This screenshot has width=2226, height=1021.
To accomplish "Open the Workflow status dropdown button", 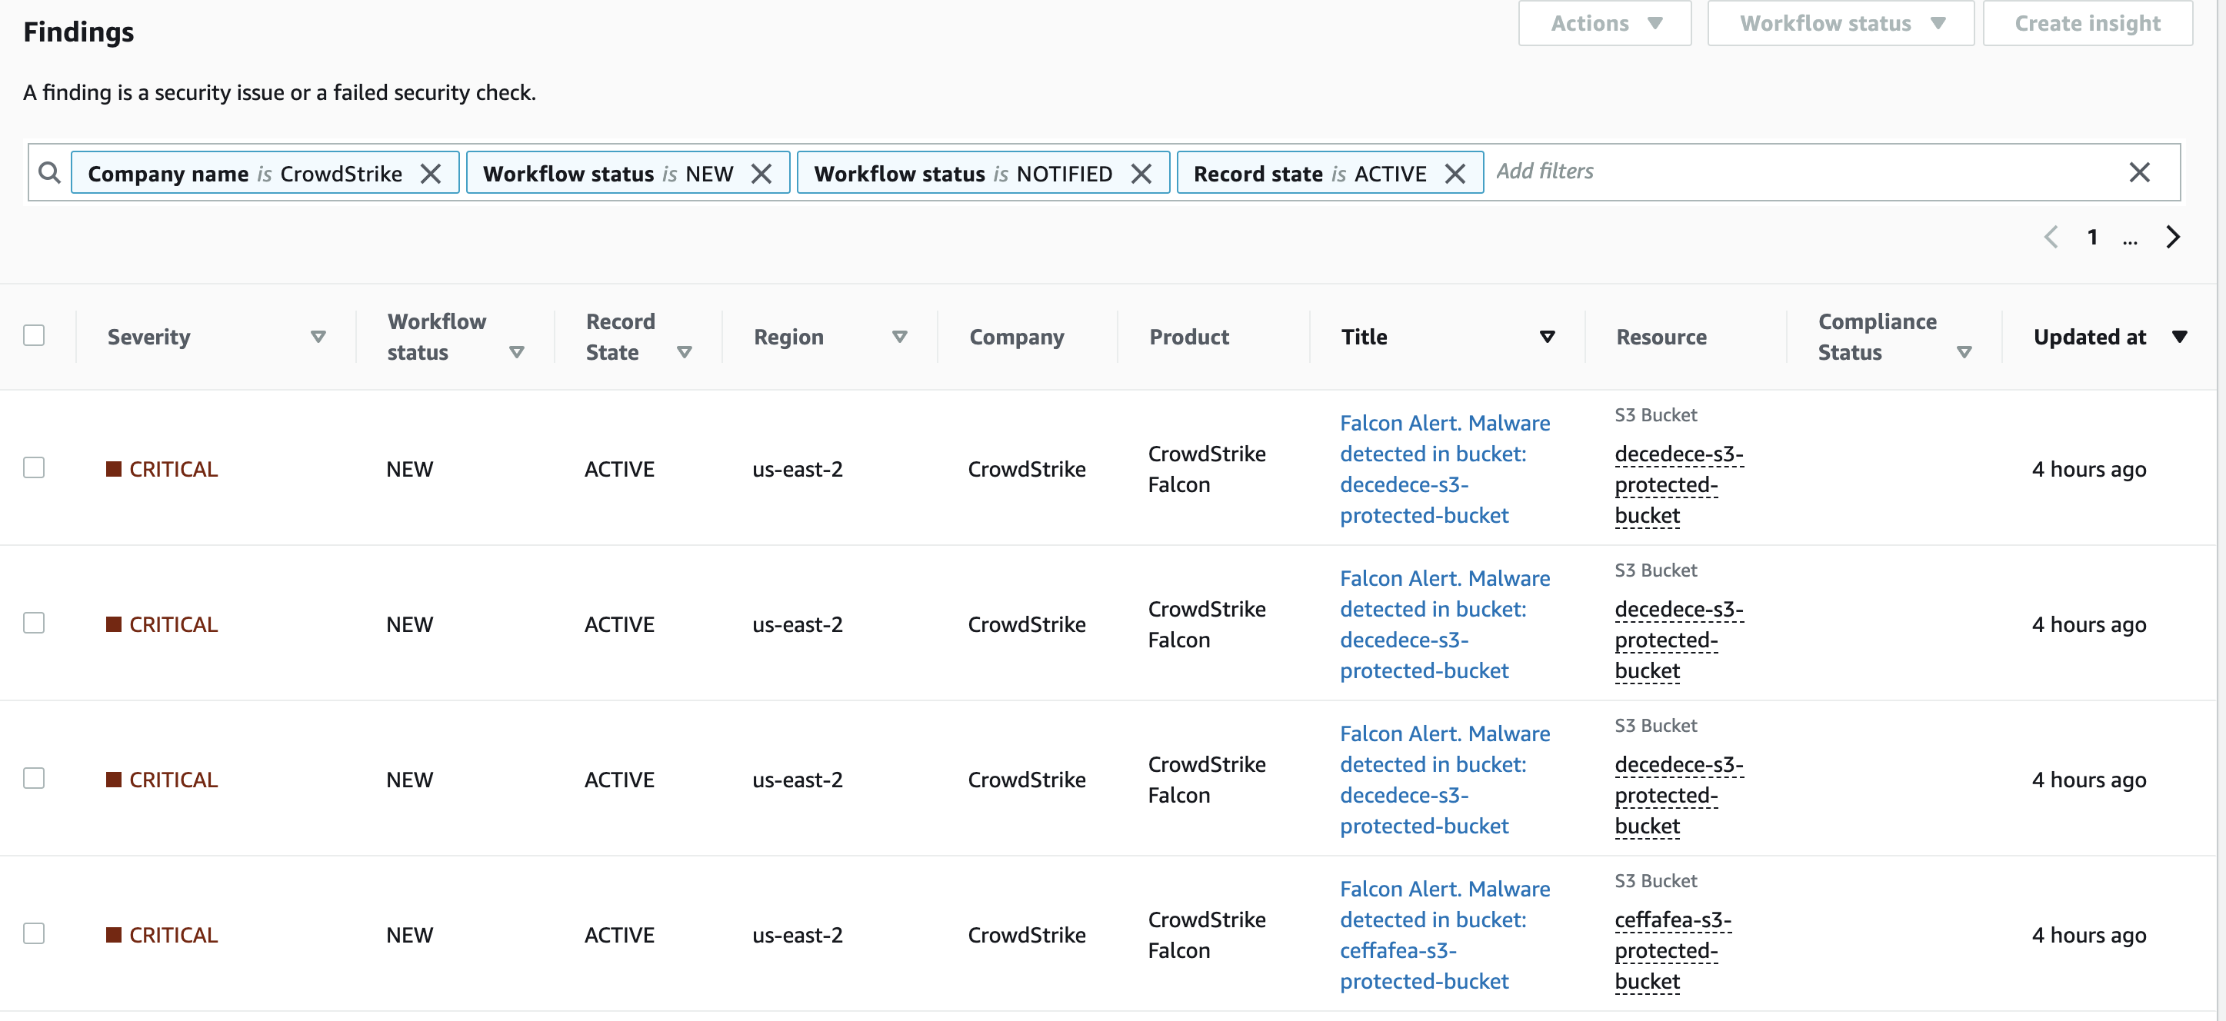I will pyautogui.click(x=1841, y=23).
